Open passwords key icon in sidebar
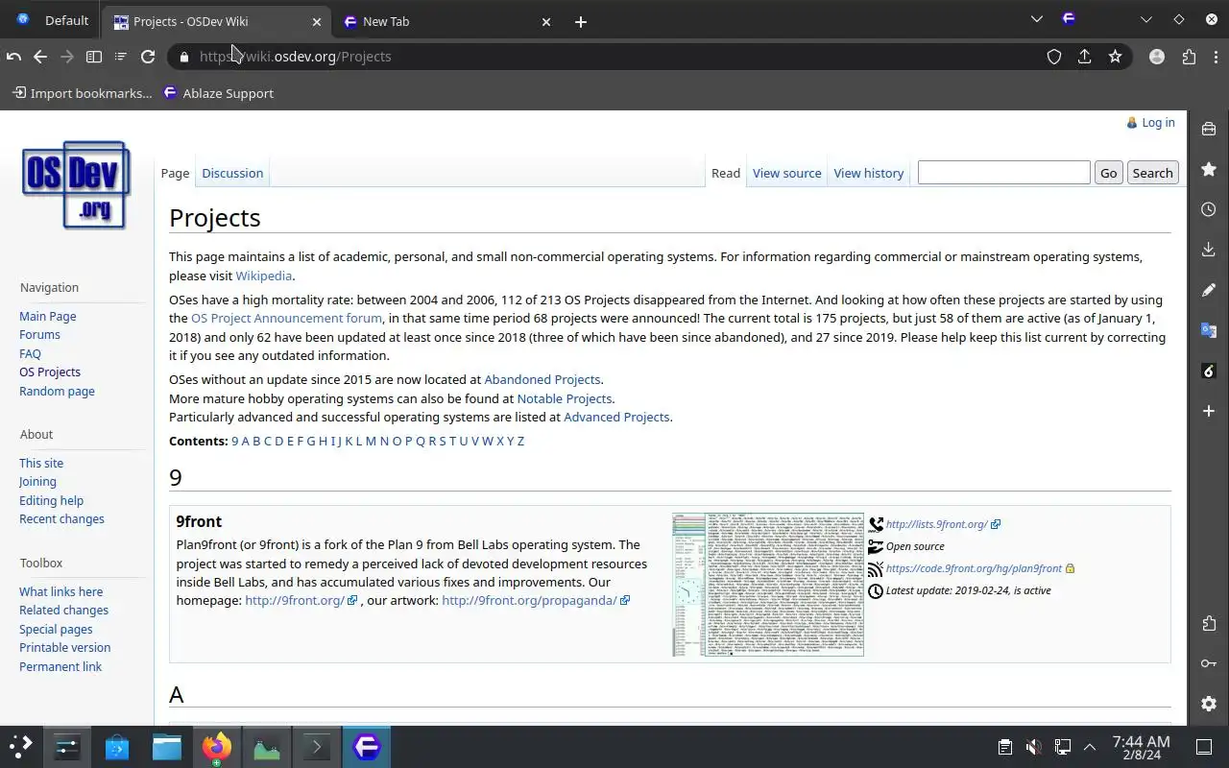 point(1209,663)
